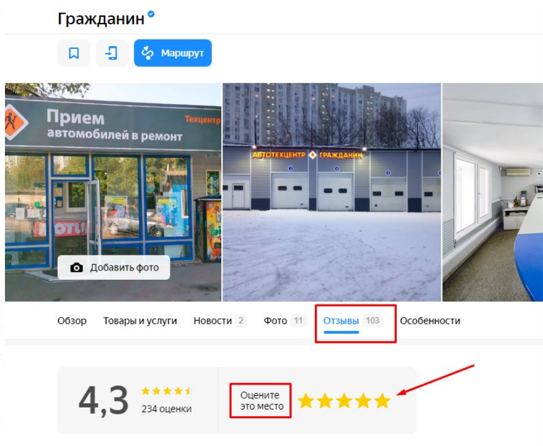
Task: Click the 234 оценки ratings count
Action: click(x=167, y=409)
